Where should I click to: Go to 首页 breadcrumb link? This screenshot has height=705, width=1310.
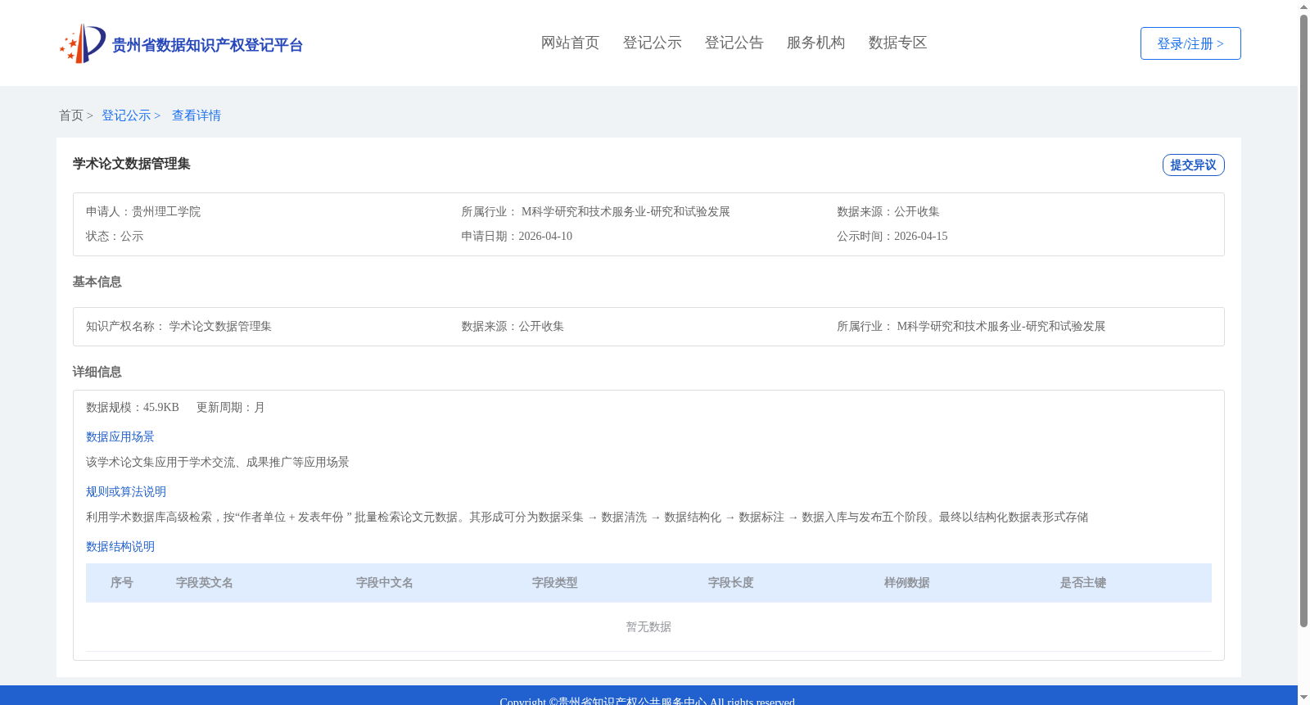[x=71, y=115]
